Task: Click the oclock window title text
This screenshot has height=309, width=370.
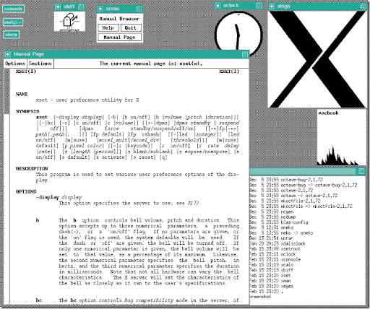Action: (231, 5)
